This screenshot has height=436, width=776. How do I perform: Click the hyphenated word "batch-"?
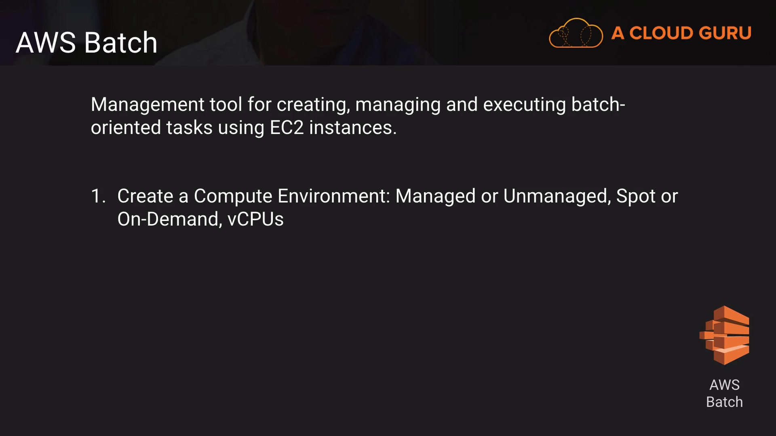(598, 105)
